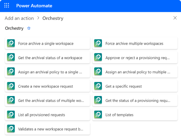Click the Orchestry connector heading
This screenshot has height=138, width=181.
[x=14, y=28]
